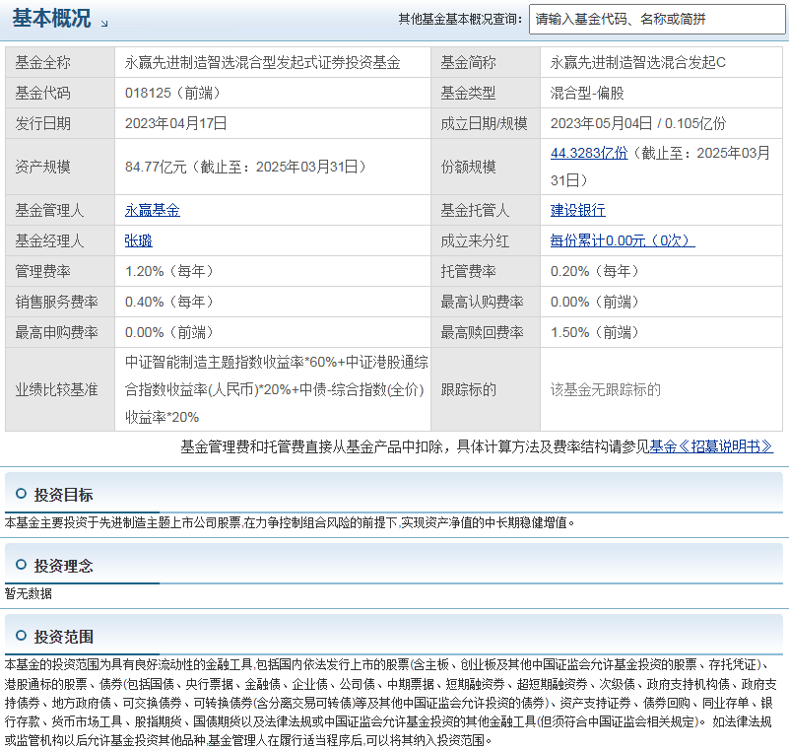Click the 基金托管人 label cell
The image size is (789, 751).
coord(486,210)
